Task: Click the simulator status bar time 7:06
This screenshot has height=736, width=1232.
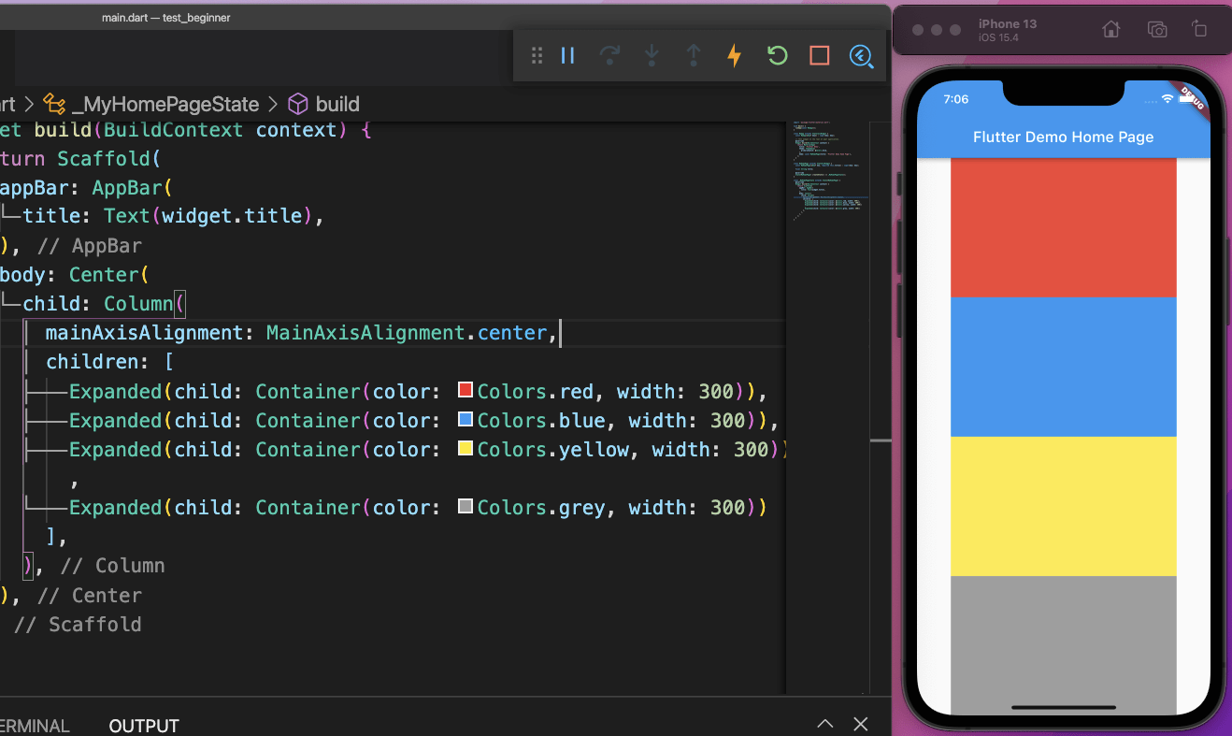Action: point(955,99)
